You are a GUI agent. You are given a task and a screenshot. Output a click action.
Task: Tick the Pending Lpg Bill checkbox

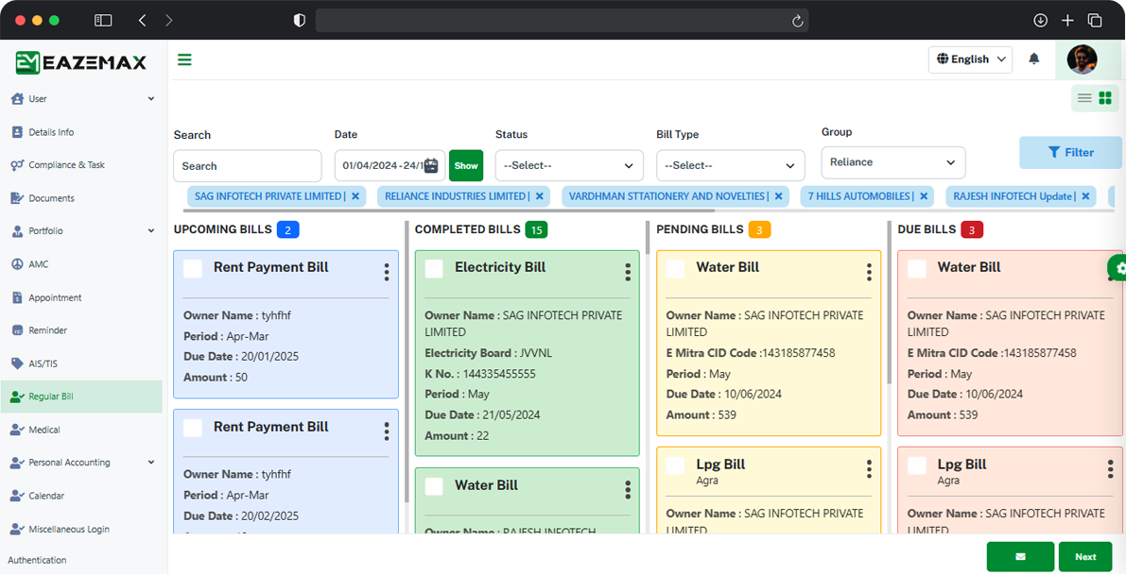tap(675, 464)
